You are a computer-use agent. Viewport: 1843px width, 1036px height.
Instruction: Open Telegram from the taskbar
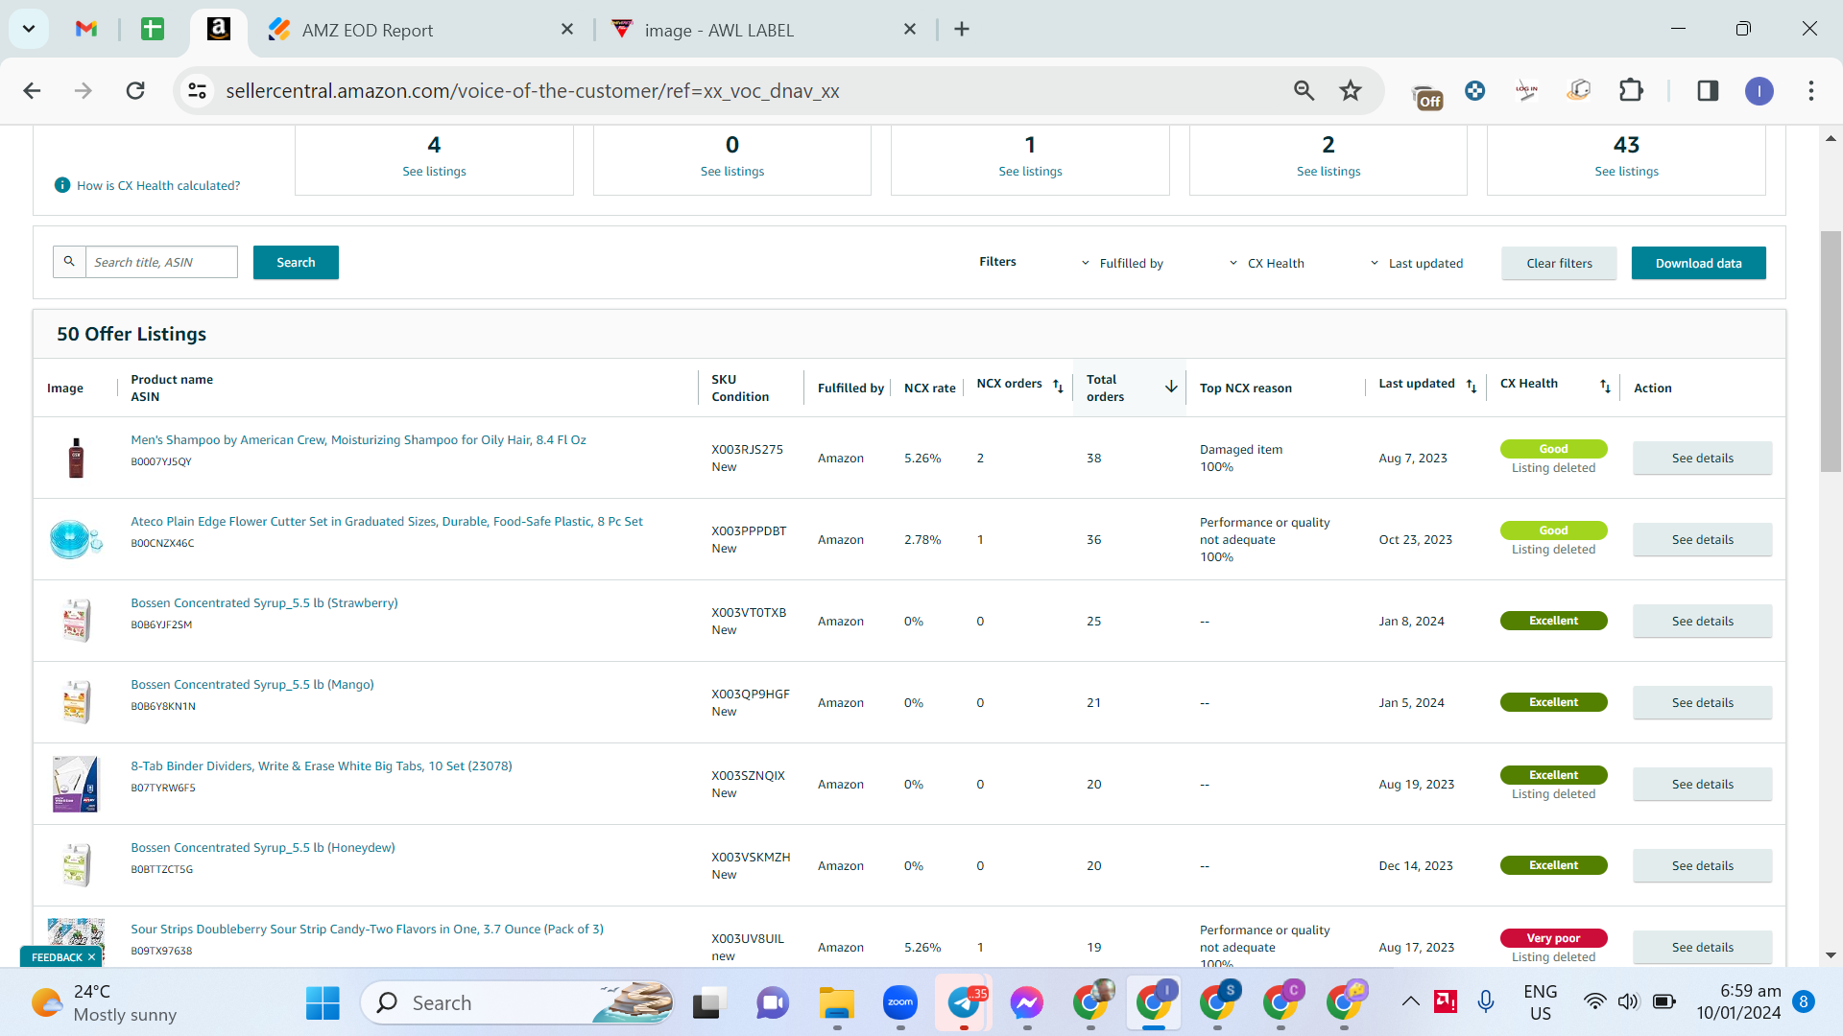pyautogui.click(x=964, y=1003)
